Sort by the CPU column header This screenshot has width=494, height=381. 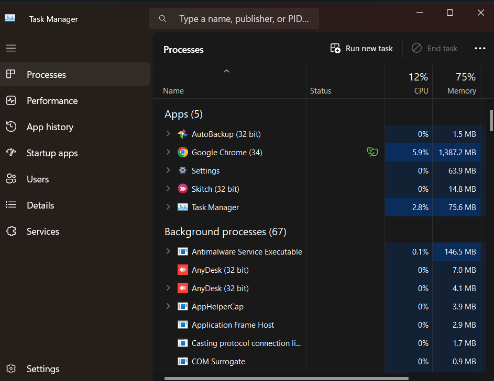pos(409,82)
